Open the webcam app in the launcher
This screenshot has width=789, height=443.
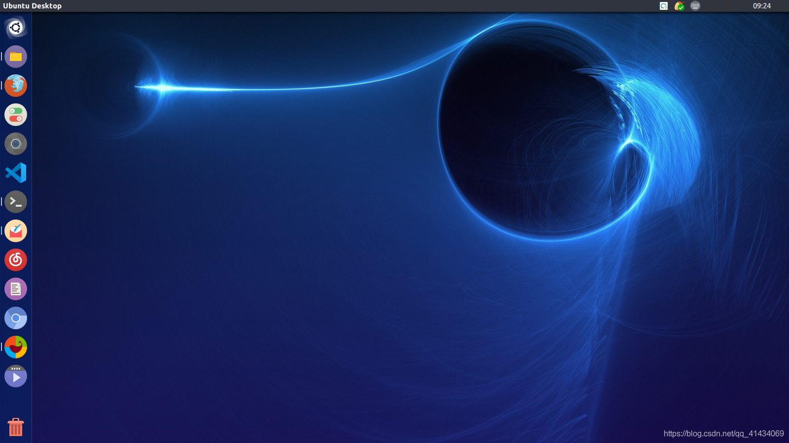[15, 144]
